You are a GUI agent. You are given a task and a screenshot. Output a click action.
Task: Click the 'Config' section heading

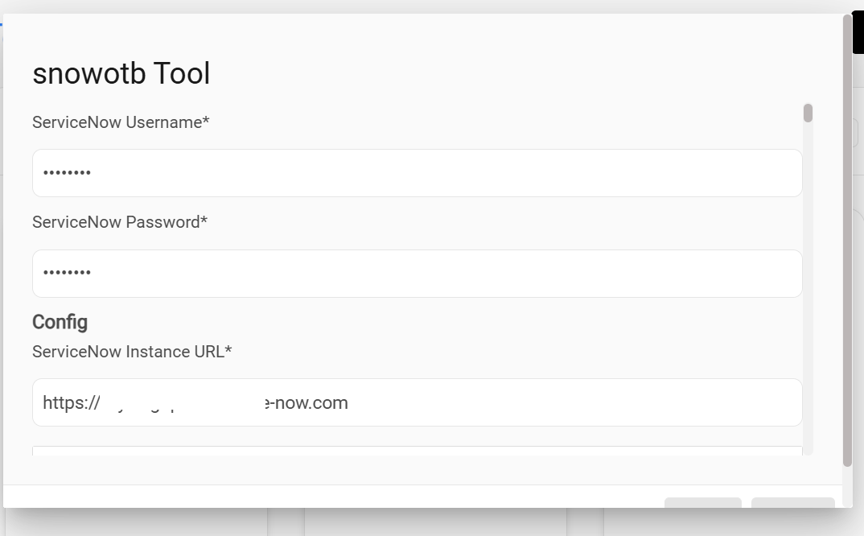pyautogui.click(x=60, y=322)
